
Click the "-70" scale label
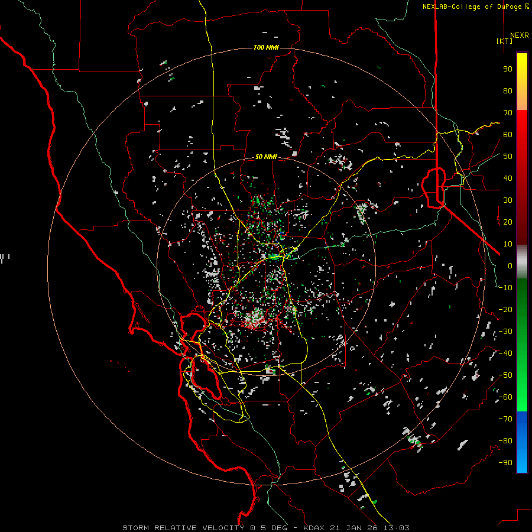(x=505, y=419)
